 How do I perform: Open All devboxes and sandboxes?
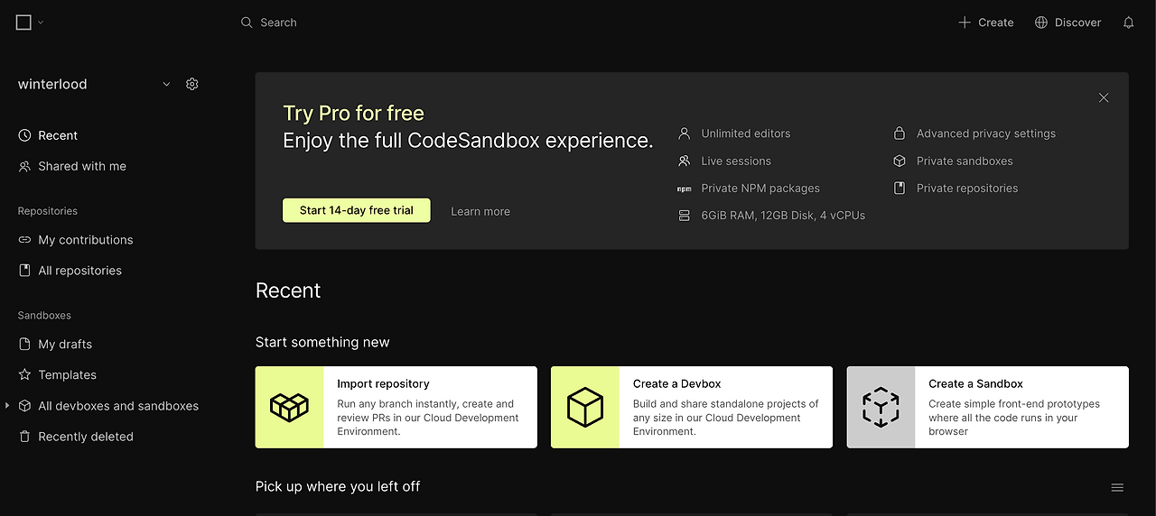pyautogui.click(x=118, y=406)
